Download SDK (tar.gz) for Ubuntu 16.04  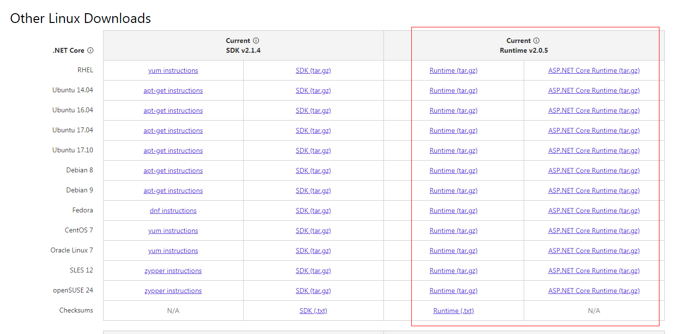(x=314, y=110)
